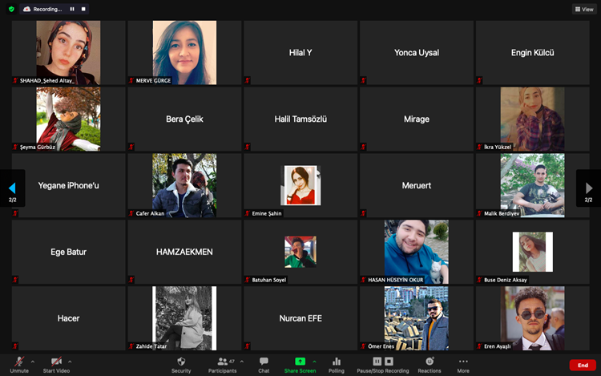601x376 pixels.
Task: Open the Reactions menu
Action: pos(430,364)
